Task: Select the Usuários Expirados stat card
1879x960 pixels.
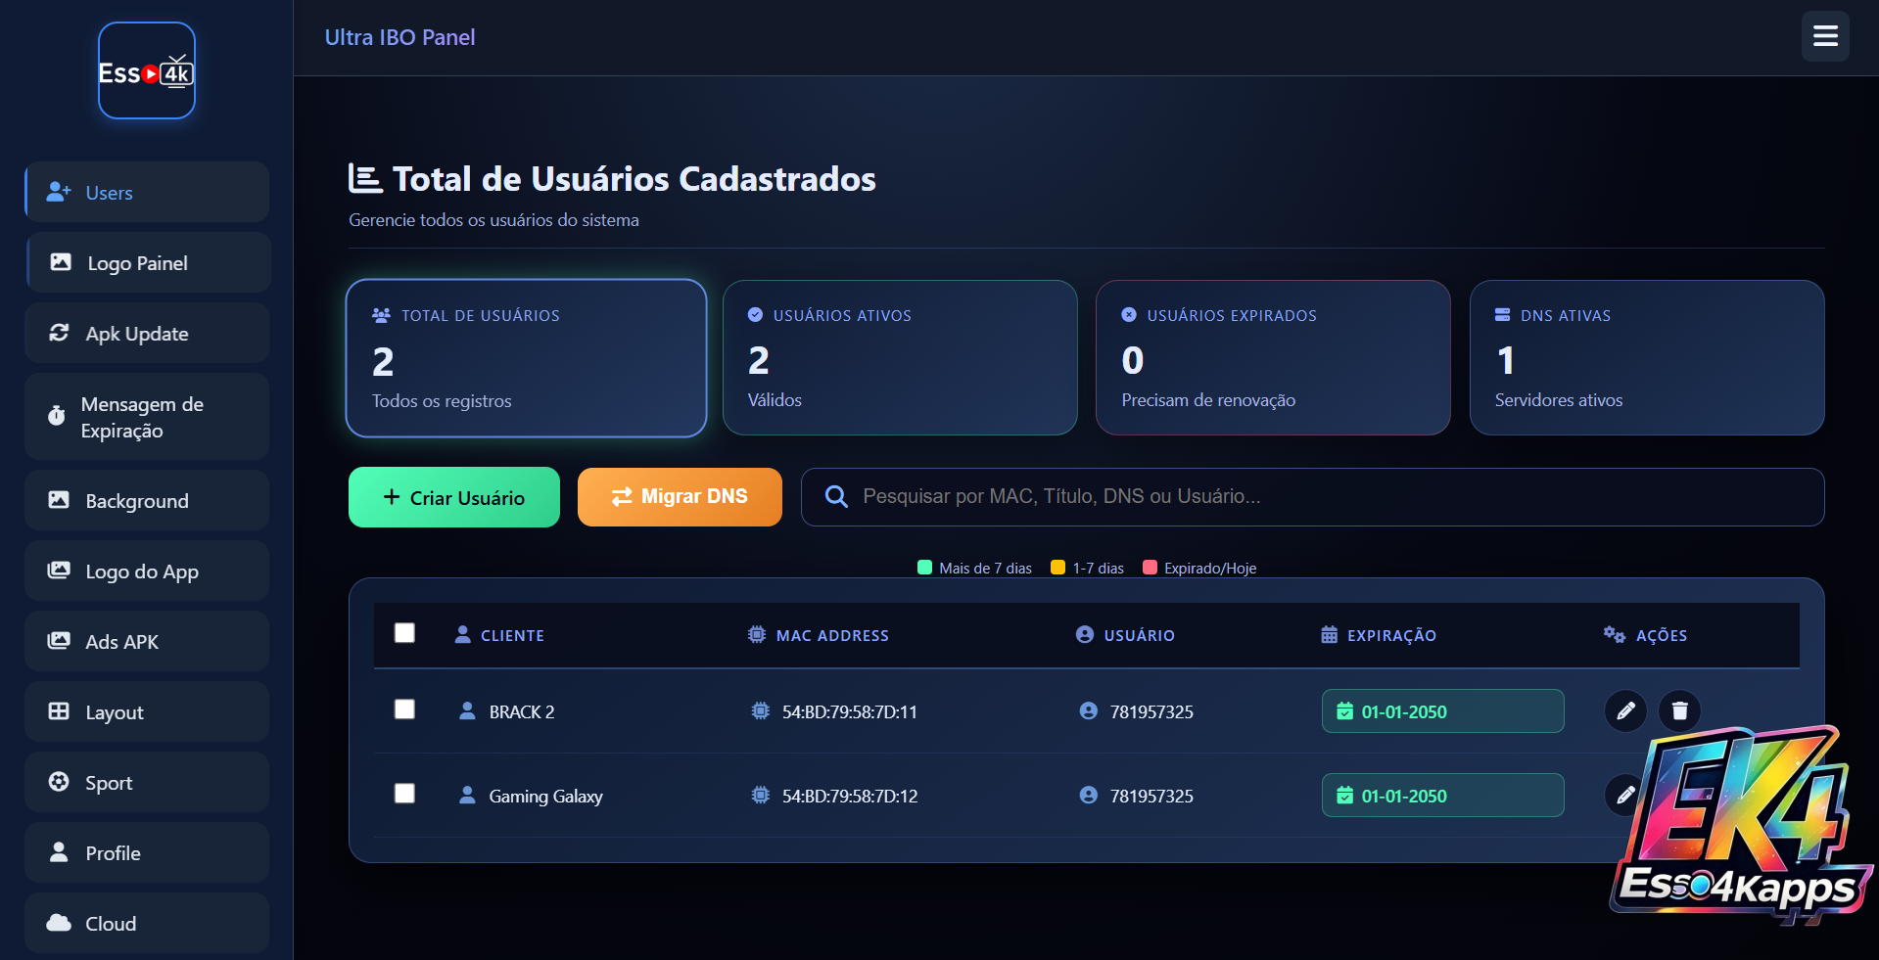Action: pyautogui.click(x=1272, y=358)
